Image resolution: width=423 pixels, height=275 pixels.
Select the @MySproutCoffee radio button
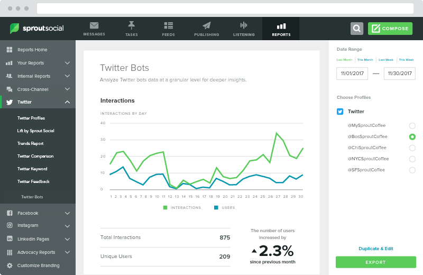point(412,125)
